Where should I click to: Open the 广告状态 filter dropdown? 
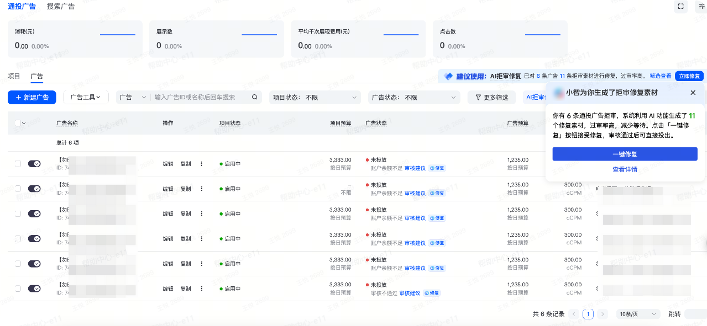point(415,97)
